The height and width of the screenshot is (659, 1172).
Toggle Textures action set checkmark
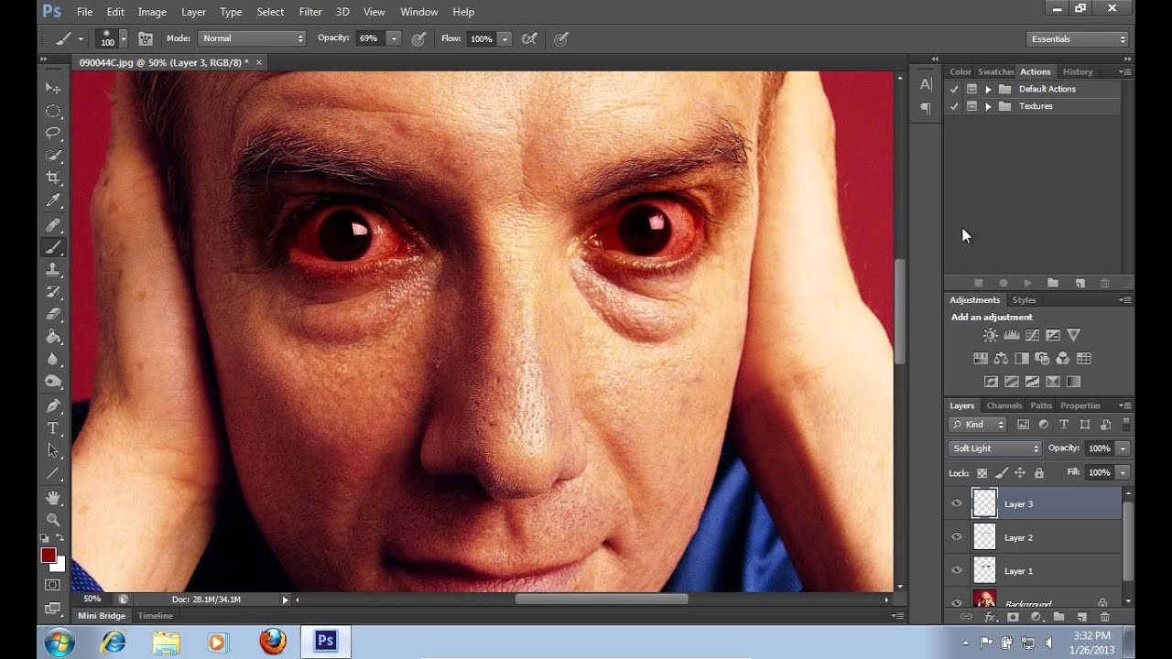pos(954,106)
